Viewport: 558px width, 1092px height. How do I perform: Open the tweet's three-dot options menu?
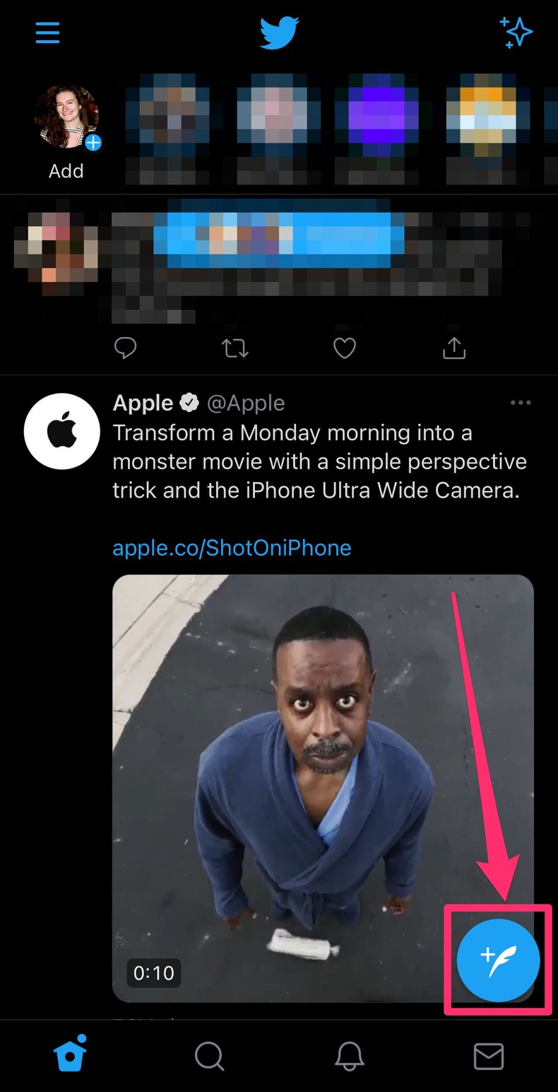[x=521, y=402]
